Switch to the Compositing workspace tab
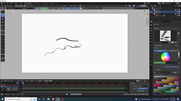181x101 pixels. 45,4
